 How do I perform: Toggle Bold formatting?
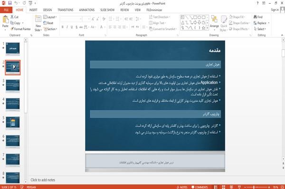(63, 27)
